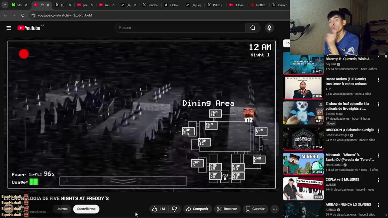Select CAM 3 on the map
The height and width of the screenshot is (218, 388).
pos(197,163)
